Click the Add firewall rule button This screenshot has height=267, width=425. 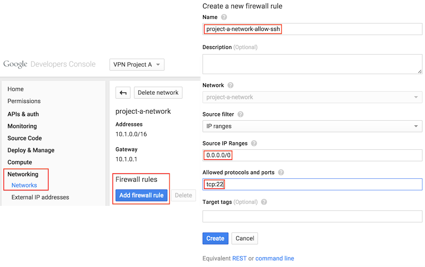(x=141, y=195)
